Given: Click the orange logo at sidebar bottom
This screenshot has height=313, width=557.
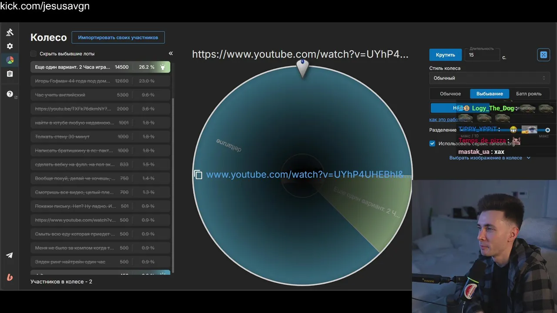Looking at the screenshot, I should tap(10, 277).
